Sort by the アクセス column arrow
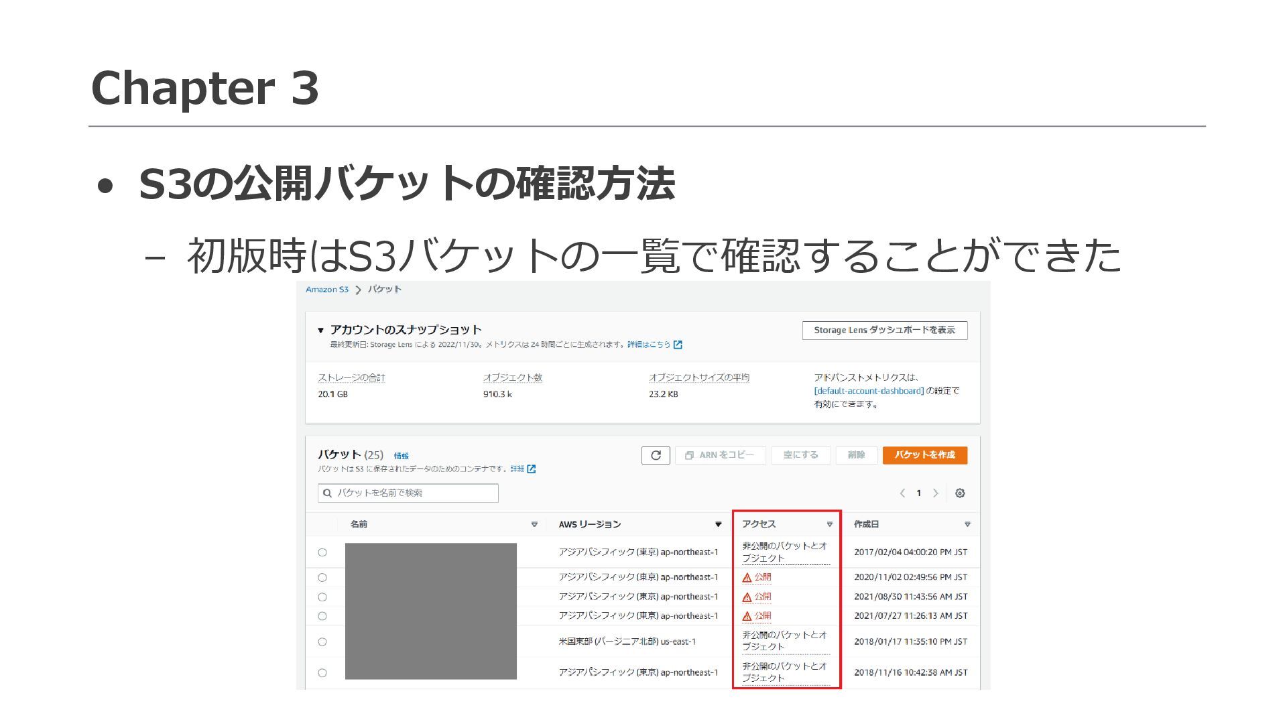The image size is (1287, 724). [829, 524]
